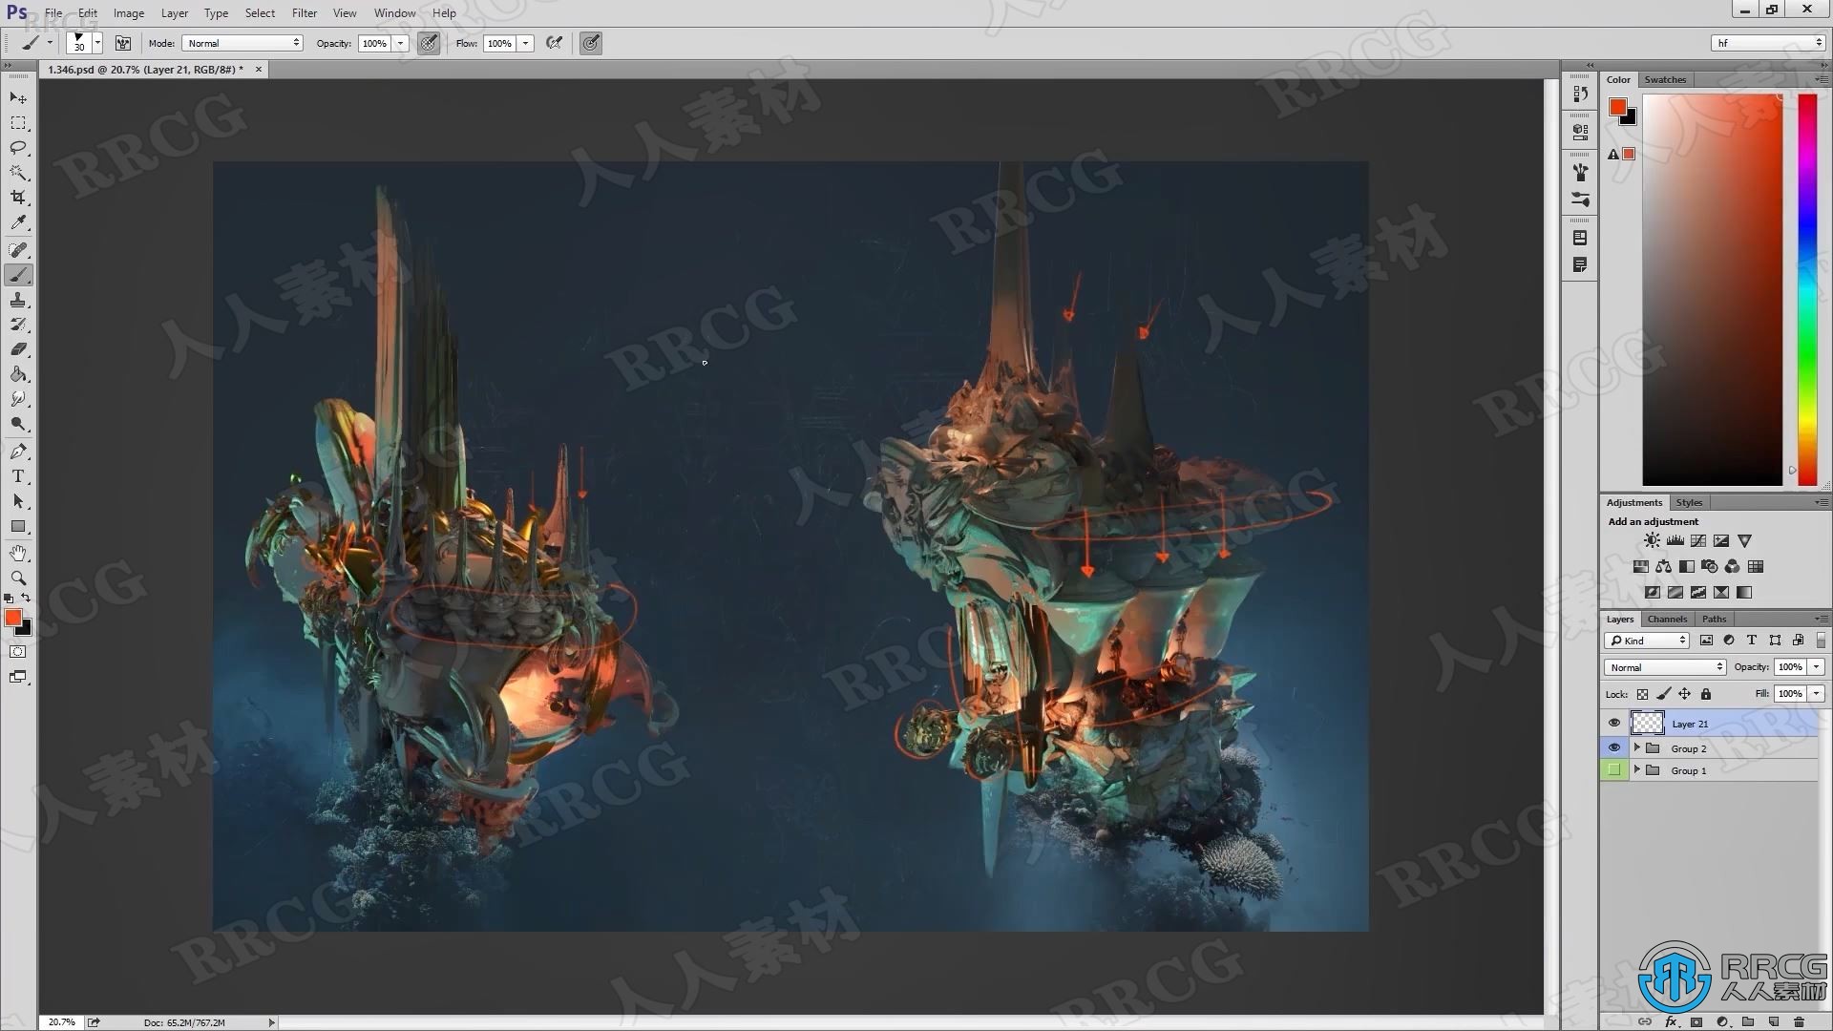Select the Eyedropper tool
The width and height of the screenshot is (1833, 1031).
point(18,222)
